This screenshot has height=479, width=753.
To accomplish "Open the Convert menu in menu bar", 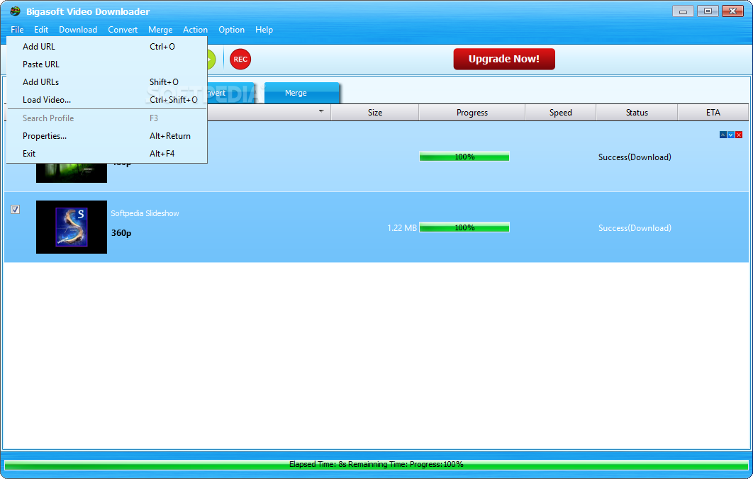I will pos(123,30).
